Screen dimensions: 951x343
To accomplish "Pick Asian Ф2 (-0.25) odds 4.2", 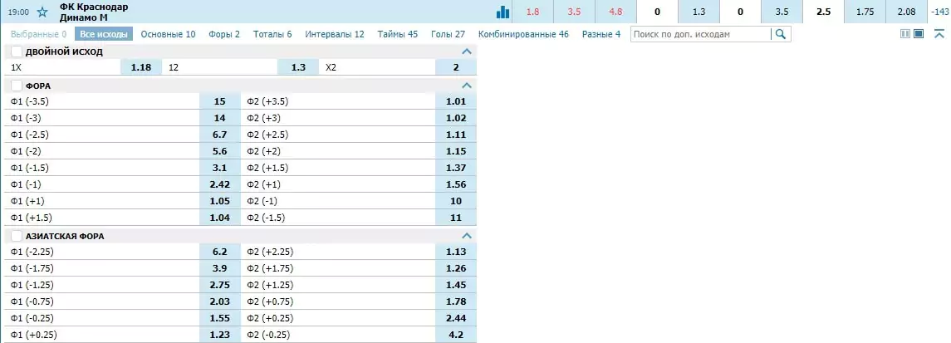I will tap(456, 335).
